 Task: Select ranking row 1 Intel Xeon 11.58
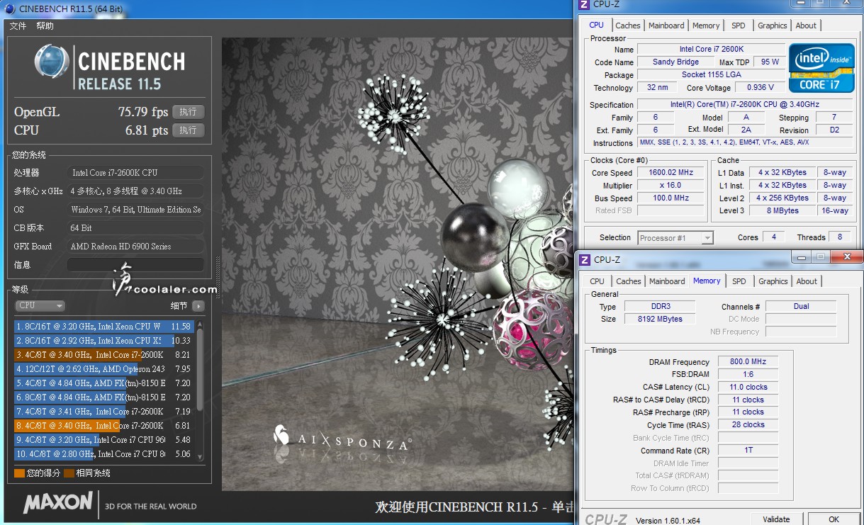(104, 327)
